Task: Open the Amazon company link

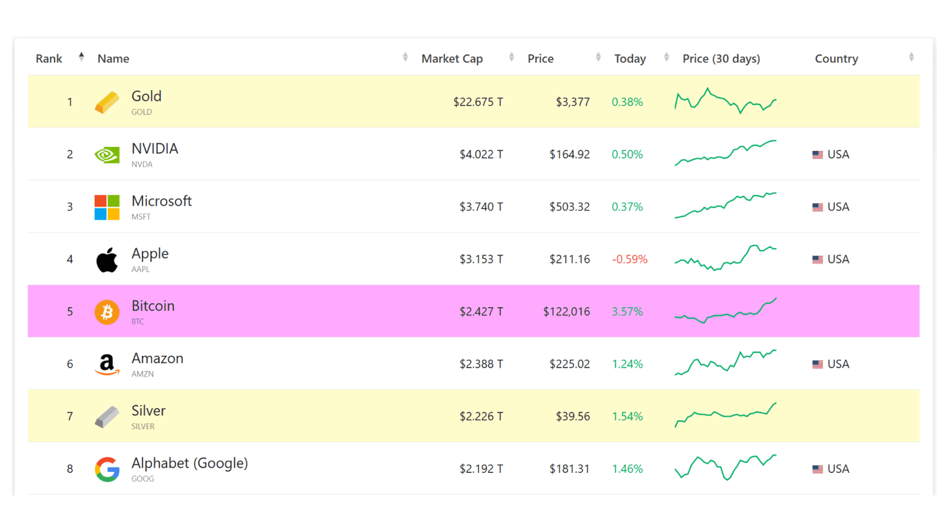Action: (157, 358)
